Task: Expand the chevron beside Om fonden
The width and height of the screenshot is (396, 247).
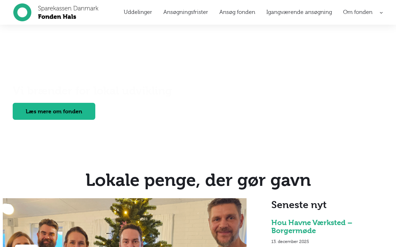Action: point(381,13)
